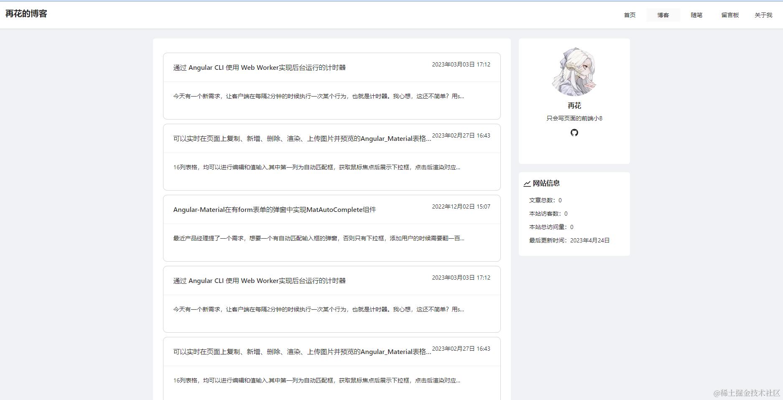Visit the 留言板 page
Screen dimensions: 783x400
[x=729, y=15]
